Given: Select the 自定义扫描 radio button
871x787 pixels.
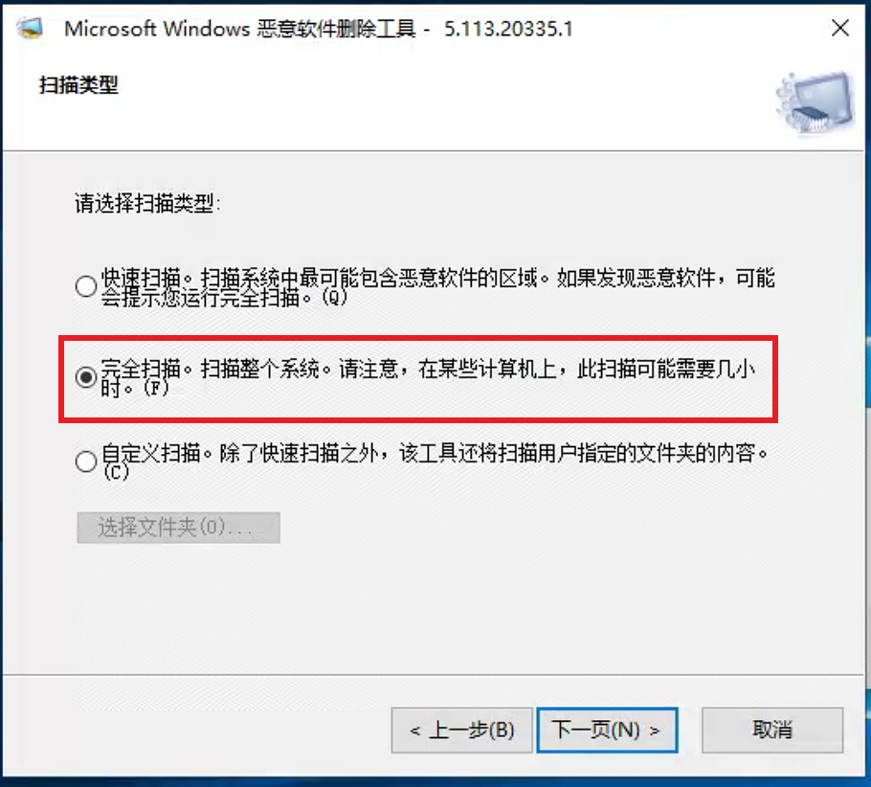Looking at the screenshot, I should pyautogui.click(x=86, y=461).
